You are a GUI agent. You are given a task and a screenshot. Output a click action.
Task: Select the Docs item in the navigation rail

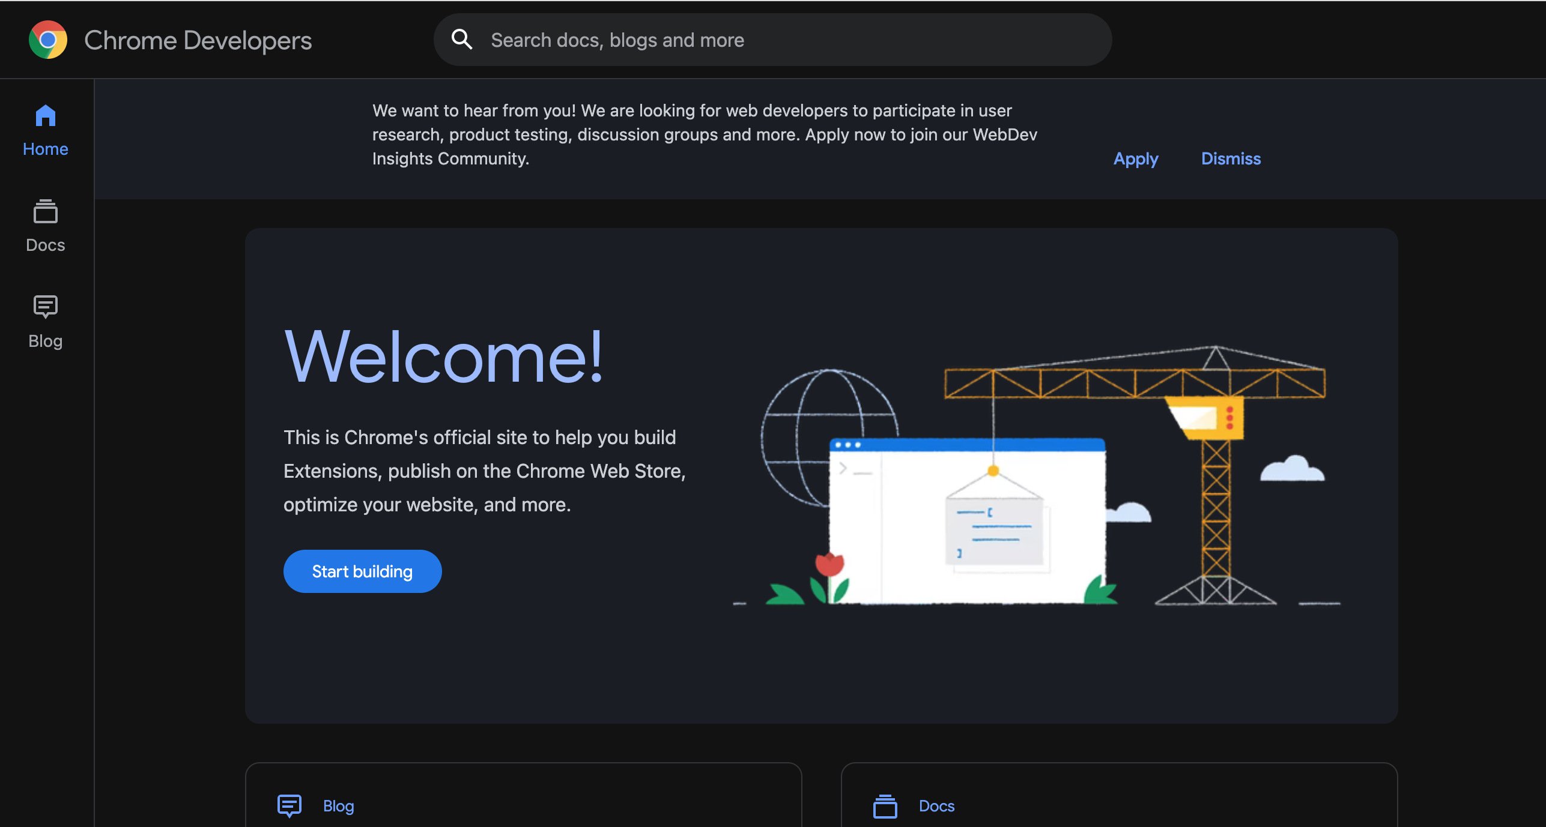point(45,228)
